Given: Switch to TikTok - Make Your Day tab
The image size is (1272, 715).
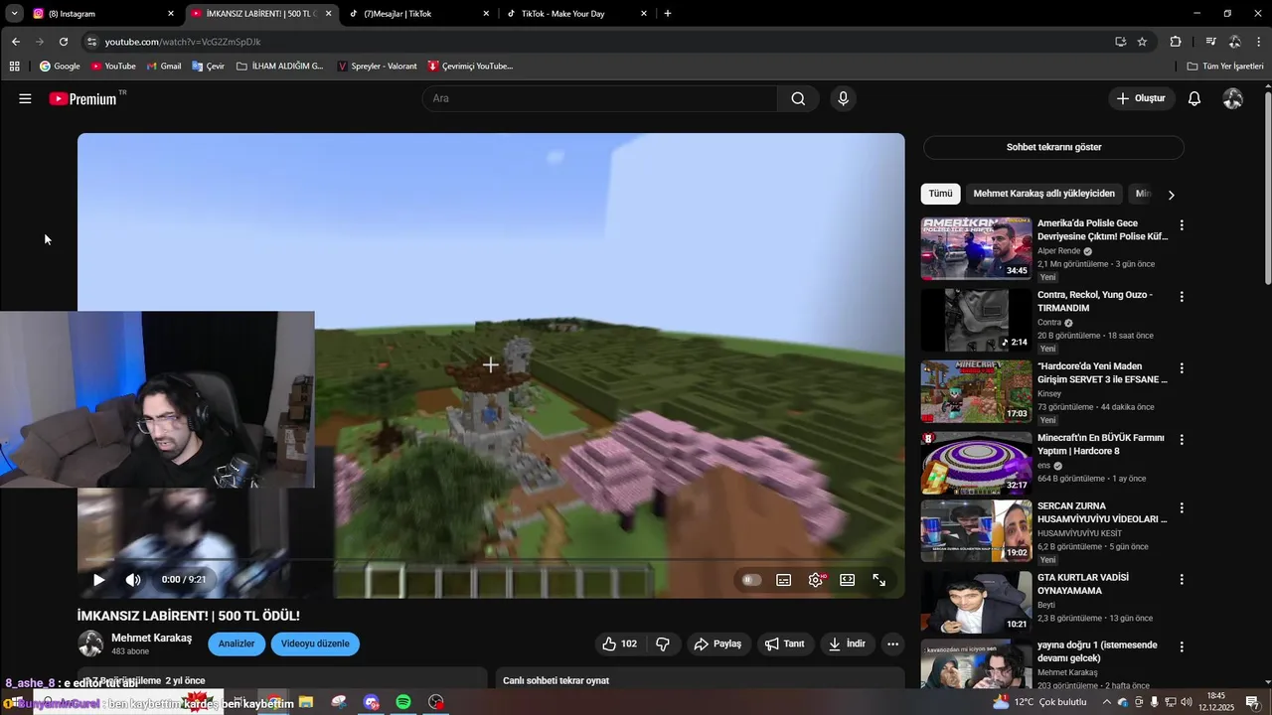Looking at the screenshot, I should tap(576, 14).
